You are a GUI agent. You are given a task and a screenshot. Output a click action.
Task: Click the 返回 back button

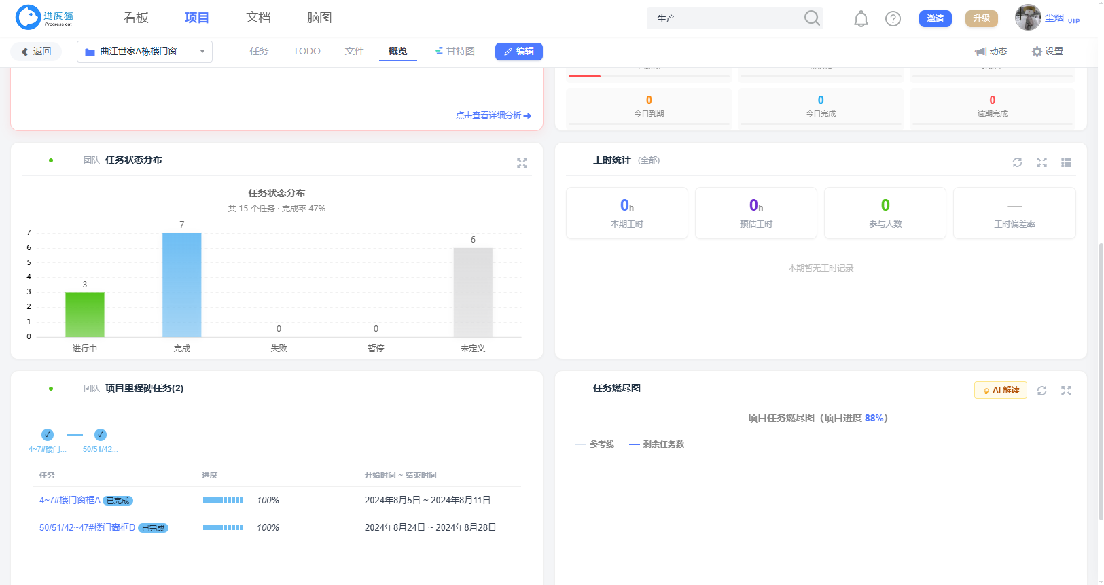click(x=36, y=52)
